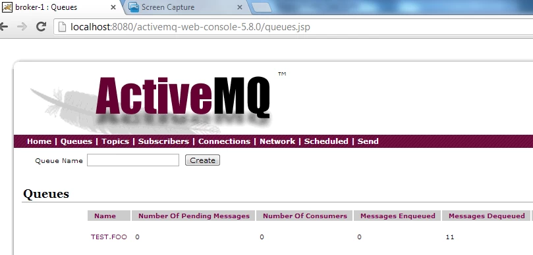Screen dimensions: 533x255
Task: Click the Queue Name text field
Action: click(x=133, y=160)
